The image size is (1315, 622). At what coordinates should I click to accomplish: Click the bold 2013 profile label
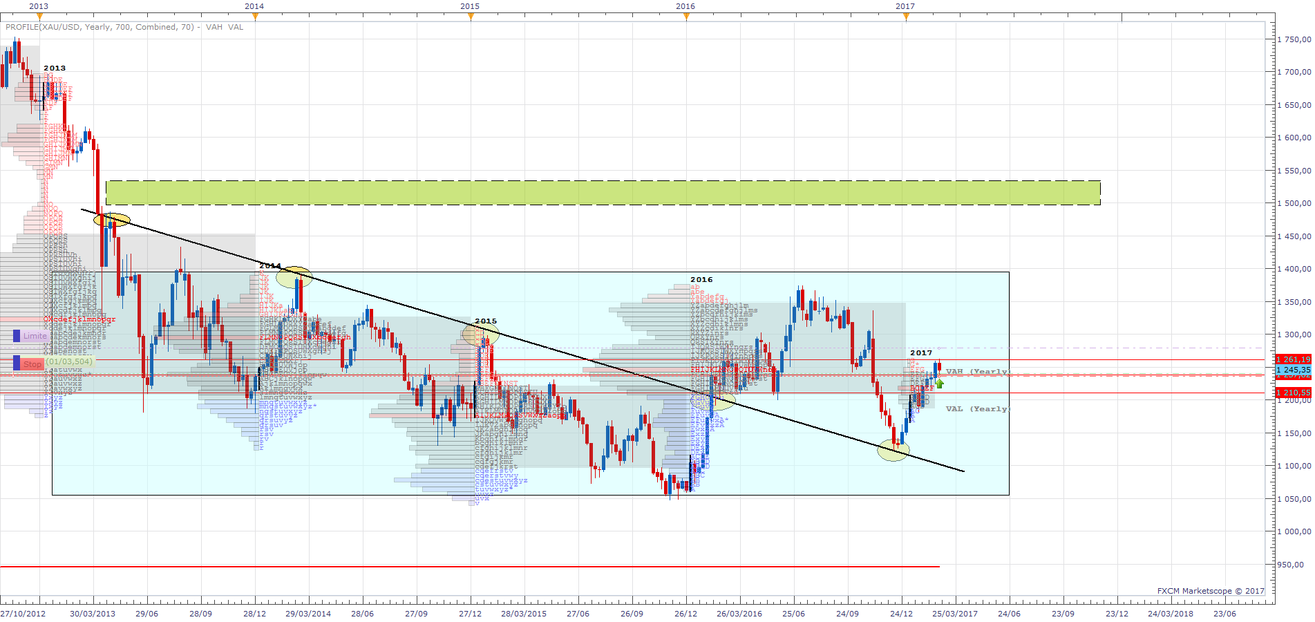point(55,68)
